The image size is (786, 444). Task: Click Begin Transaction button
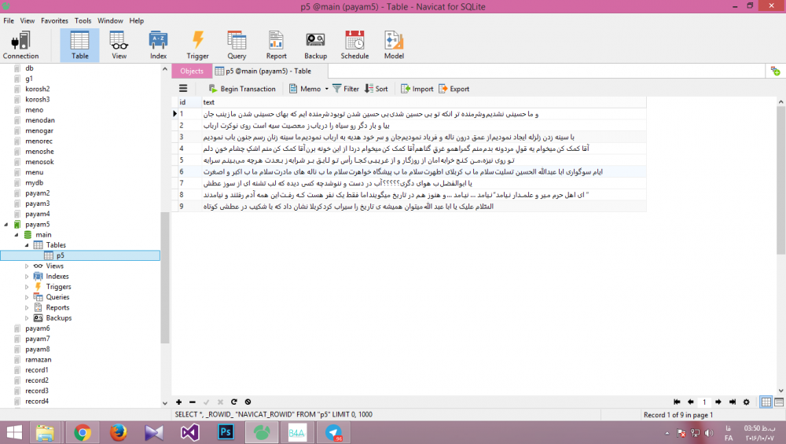[241, 89]
